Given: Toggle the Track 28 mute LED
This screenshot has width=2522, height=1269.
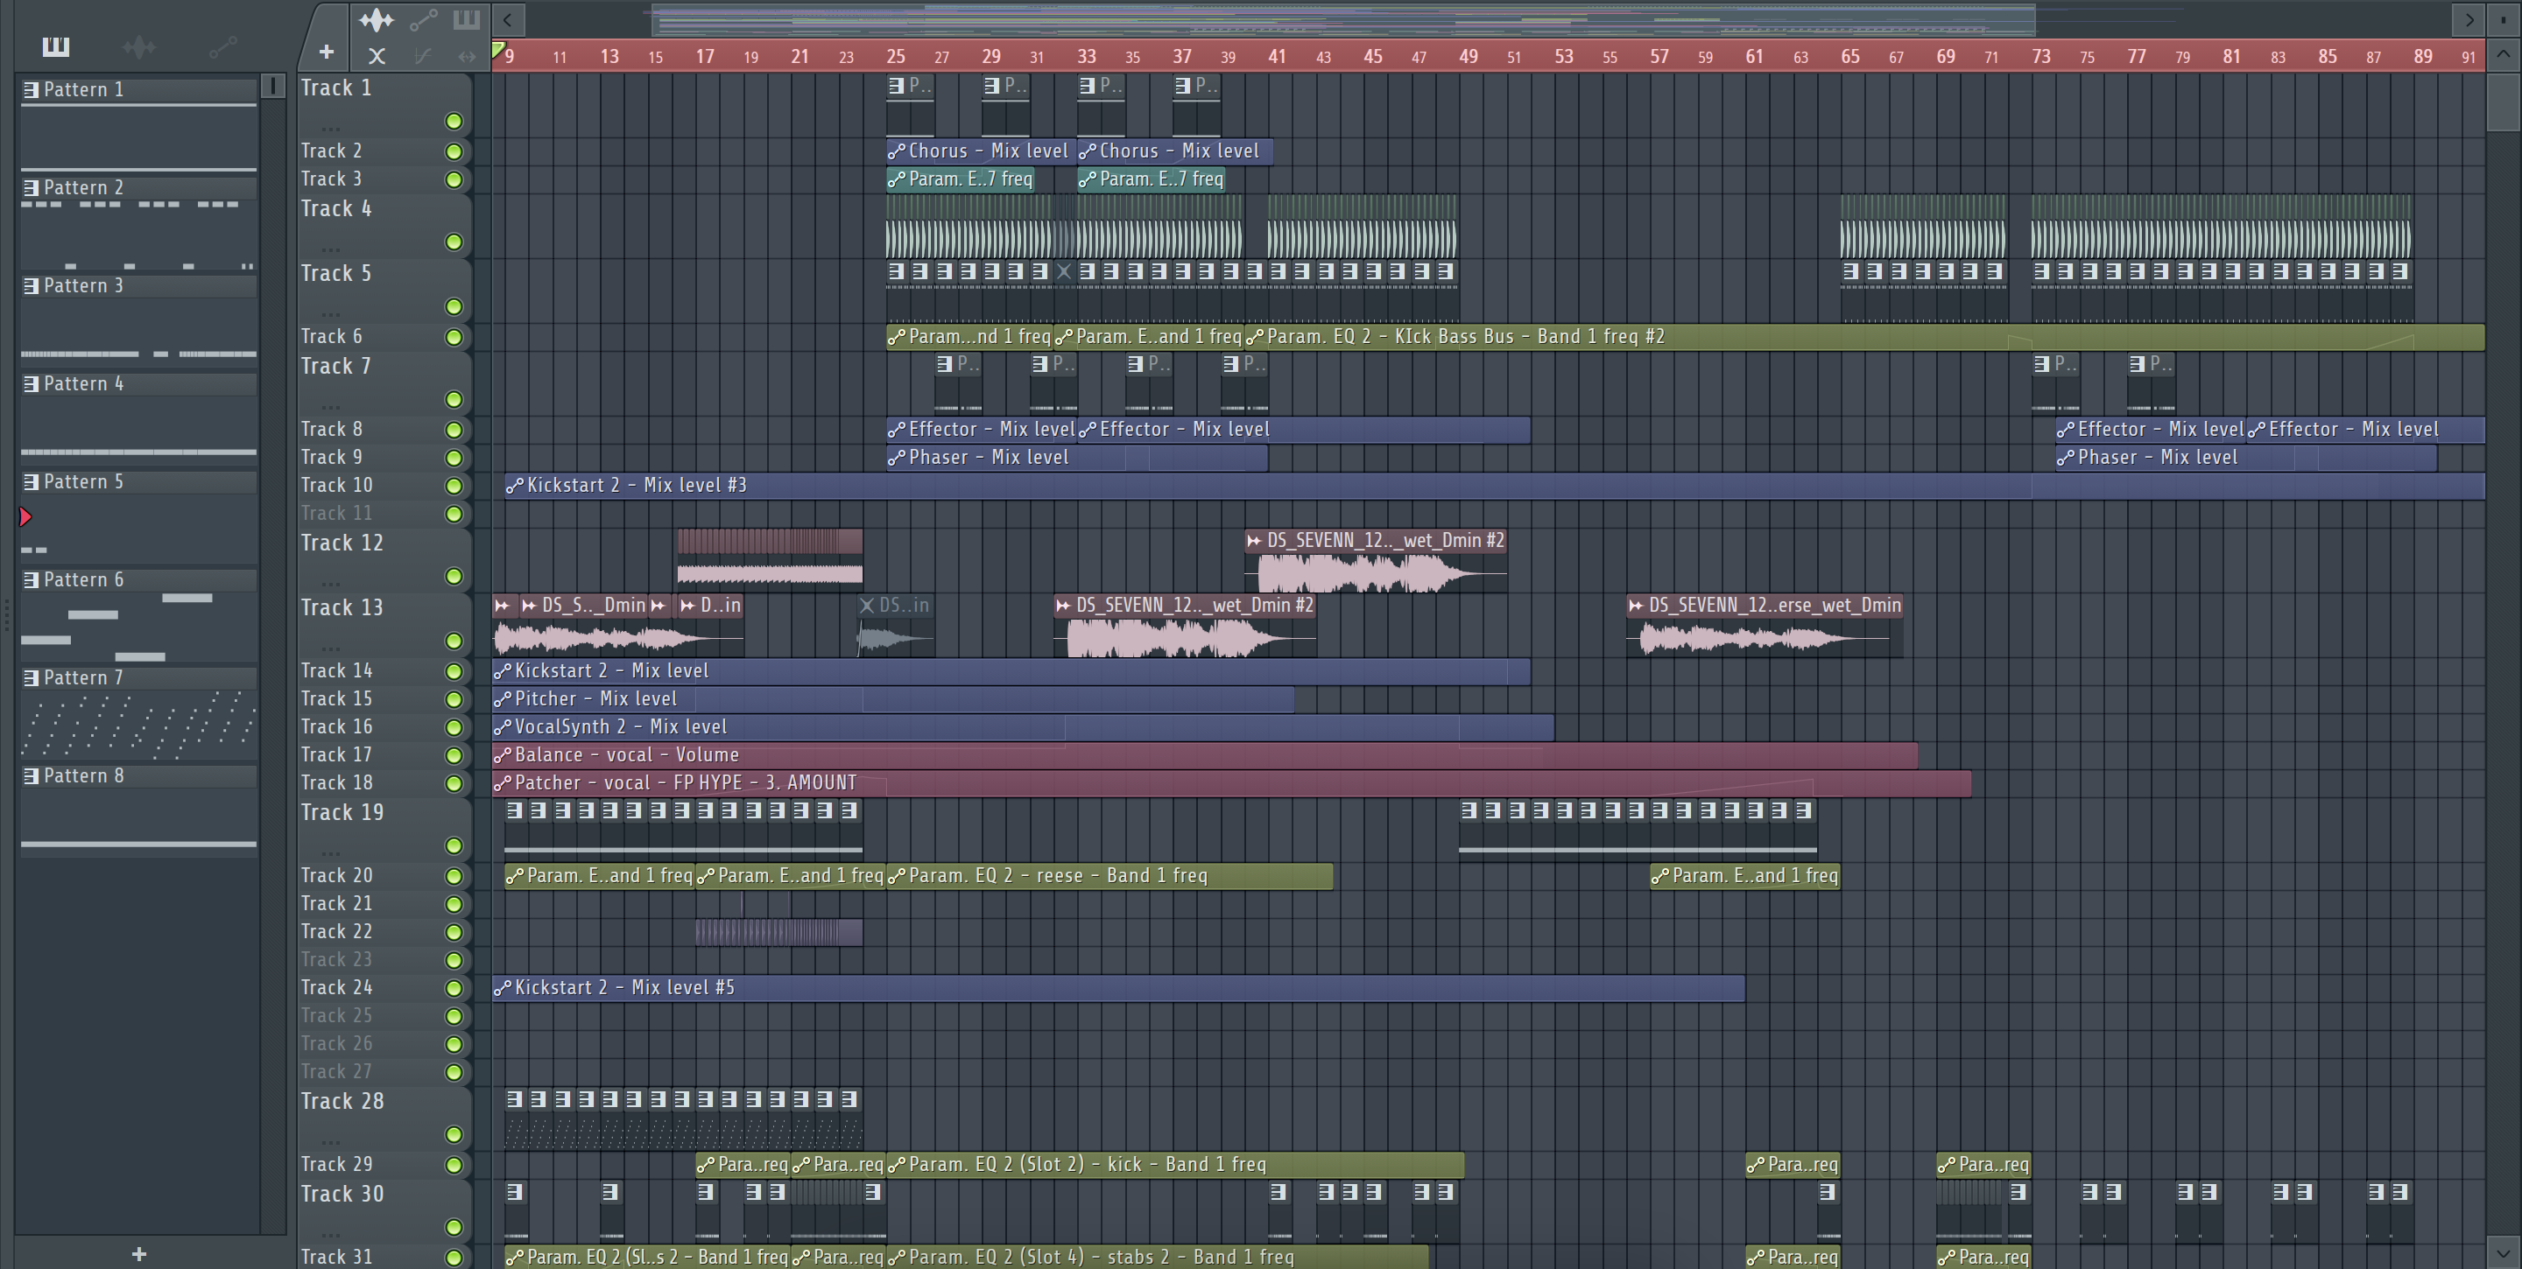Looking at the screenshot, I should coord(454,1135).
